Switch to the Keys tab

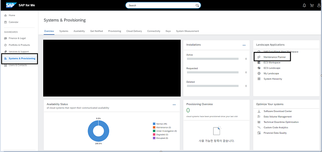[x=168, y=31]
